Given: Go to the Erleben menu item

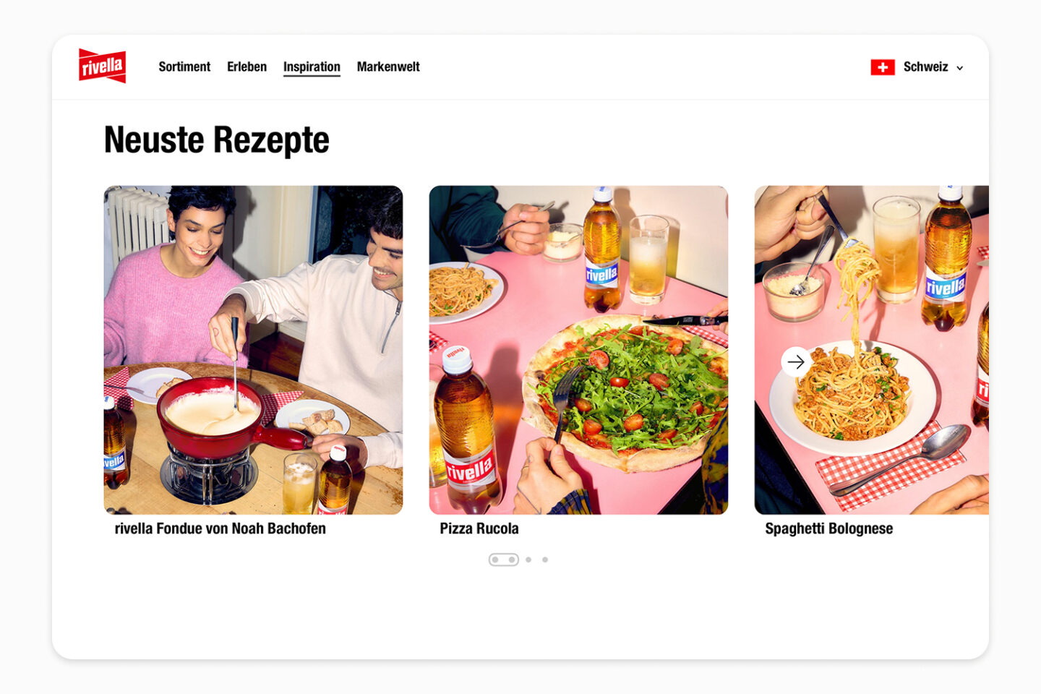Looking at the screenshot, I should click(247, 67).
